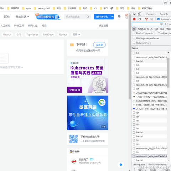Viewport: 171px width, 171px height.
Task: Open the 微医前端 blue advertisement
Action: pos(88,113)
